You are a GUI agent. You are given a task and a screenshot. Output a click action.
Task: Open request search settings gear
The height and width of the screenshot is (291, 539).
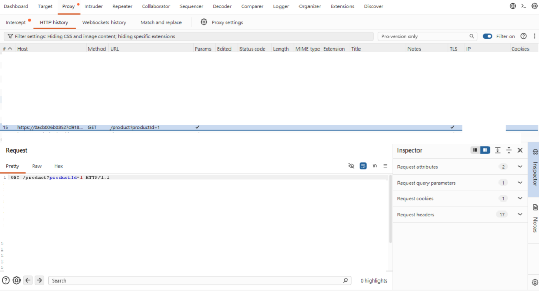tap(16, 280)
